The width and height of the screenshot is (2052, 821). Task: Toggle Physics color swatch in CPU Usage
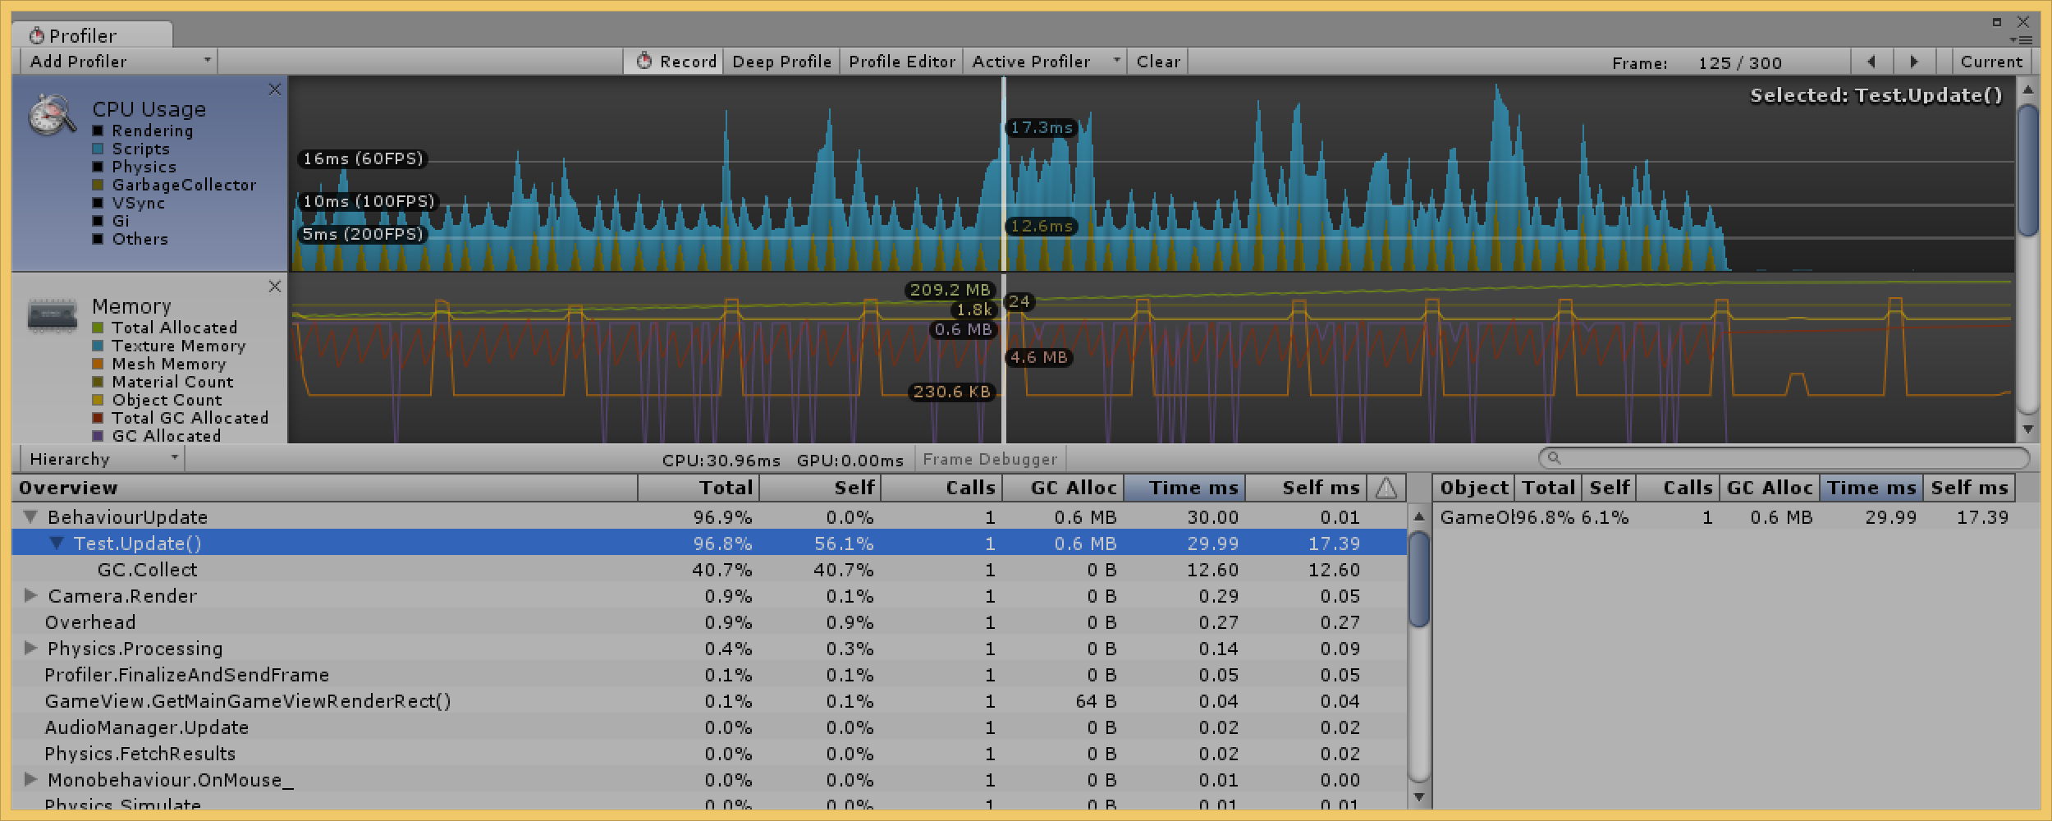98,167
